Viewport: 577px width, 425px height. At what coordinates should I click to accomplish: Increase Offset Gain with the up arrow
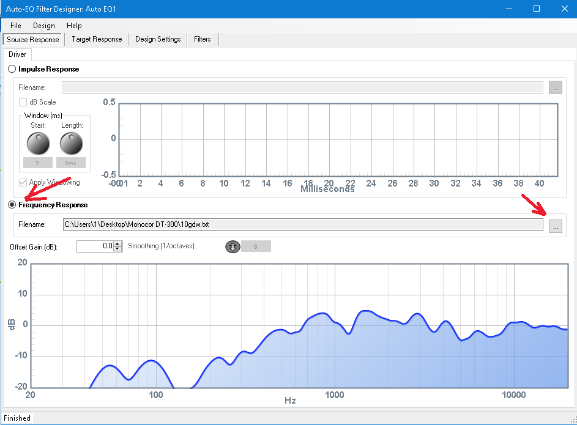click(117, 243)
